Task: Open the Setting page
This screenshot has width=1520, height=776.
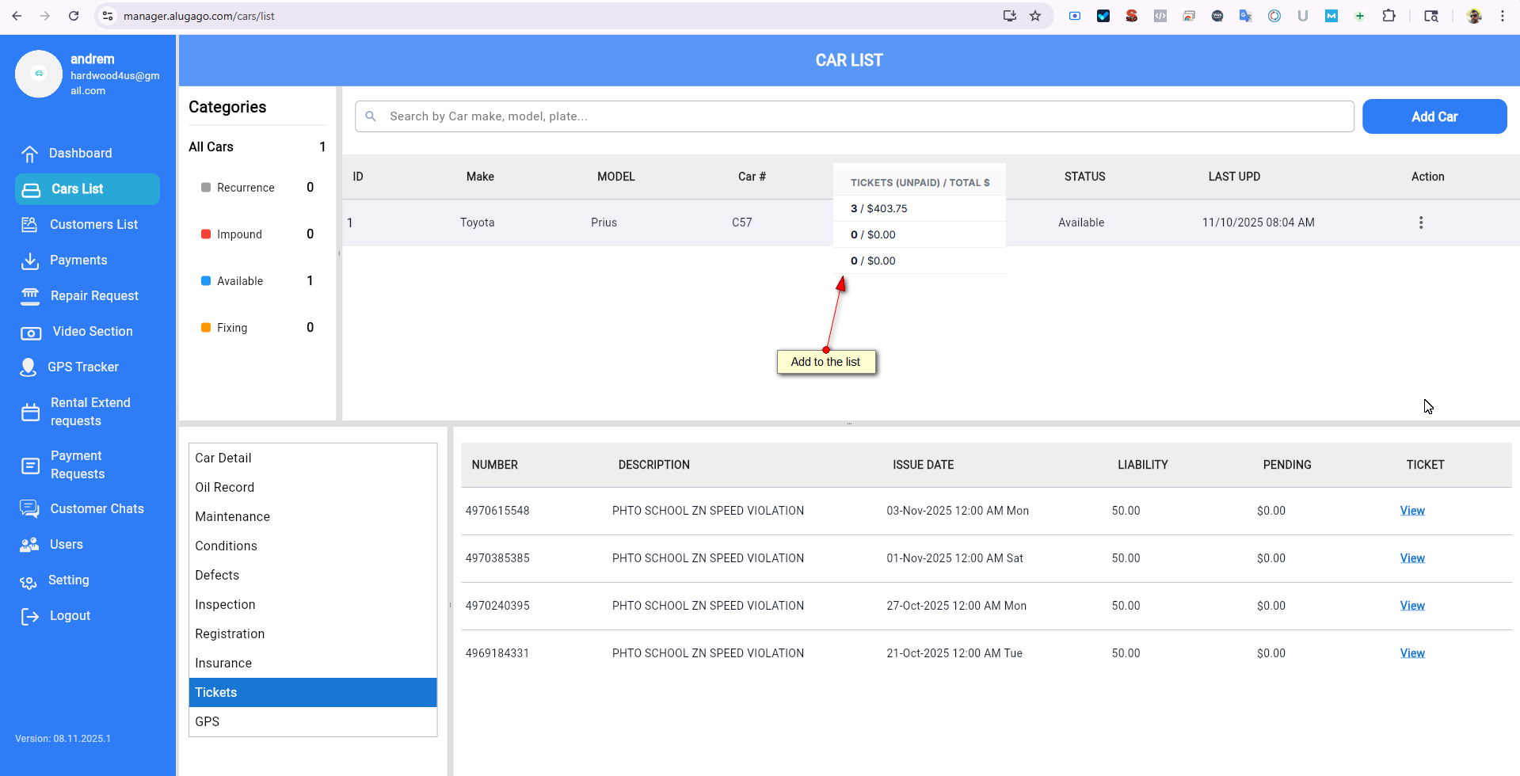Action: pos(69,580)
